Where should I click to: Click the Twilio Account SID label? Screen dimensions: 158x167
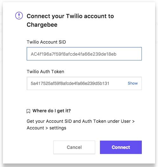(46, 42)
